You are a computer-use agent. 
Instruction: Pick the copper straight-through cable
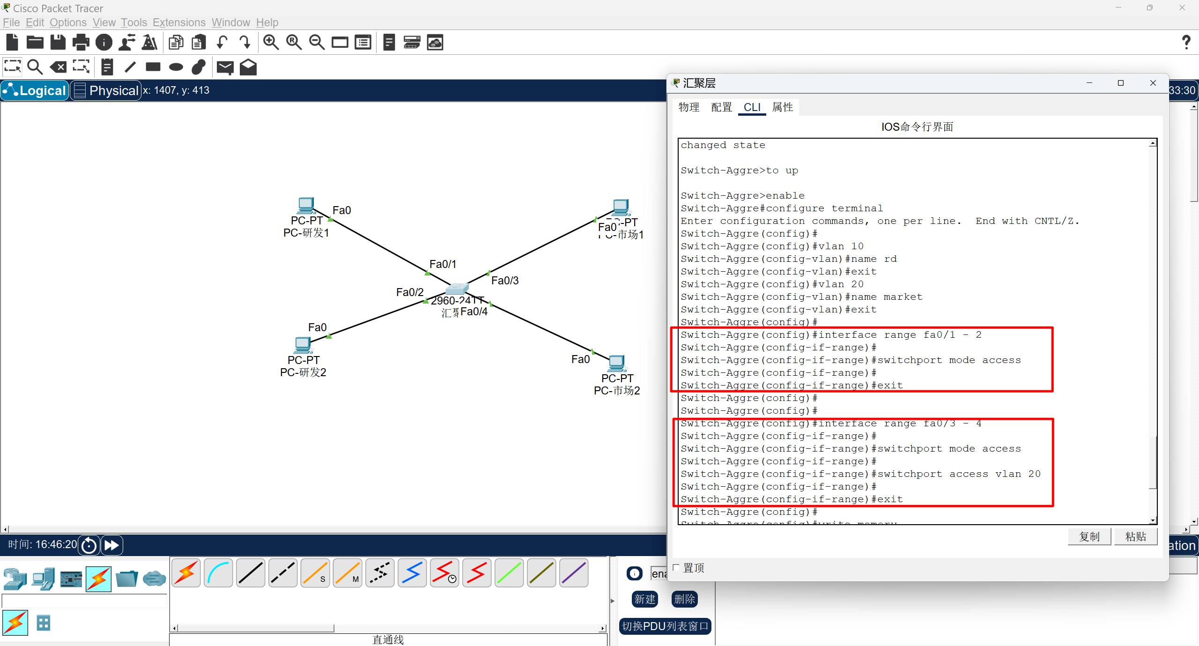(x=251, y=573)
